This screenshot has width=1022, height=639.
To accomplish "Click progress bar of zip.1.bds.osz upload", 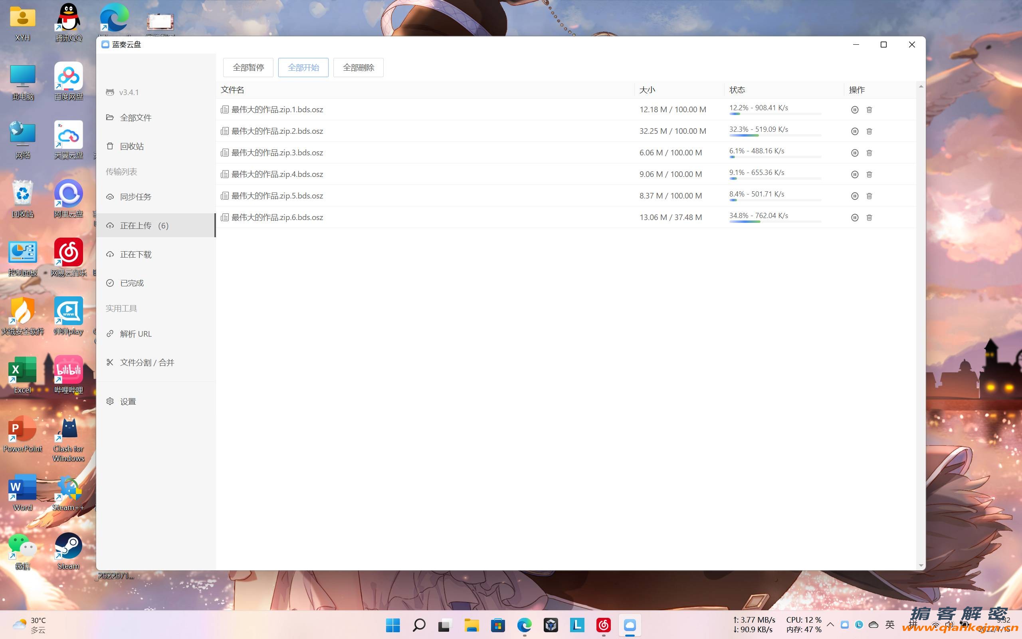I will tap(775, 114).
